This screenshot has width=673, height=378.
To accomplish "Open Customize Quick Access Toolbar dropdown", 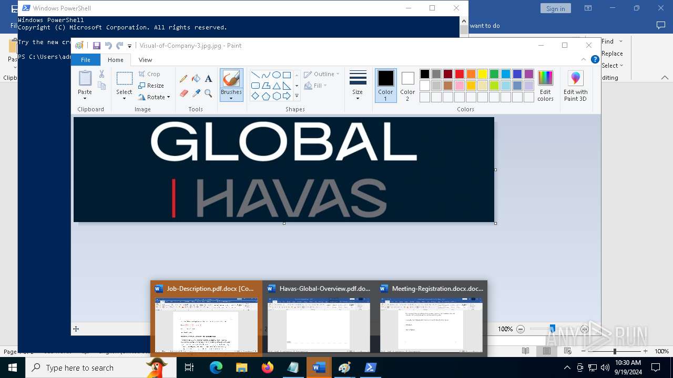I will (x=130, y=46).
